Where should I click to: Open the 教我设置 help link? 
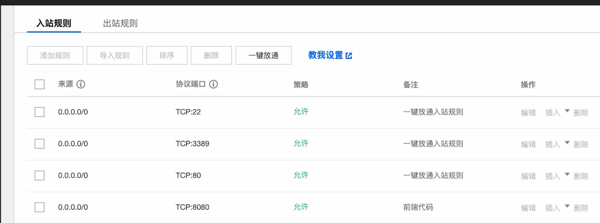click(325, 55)
